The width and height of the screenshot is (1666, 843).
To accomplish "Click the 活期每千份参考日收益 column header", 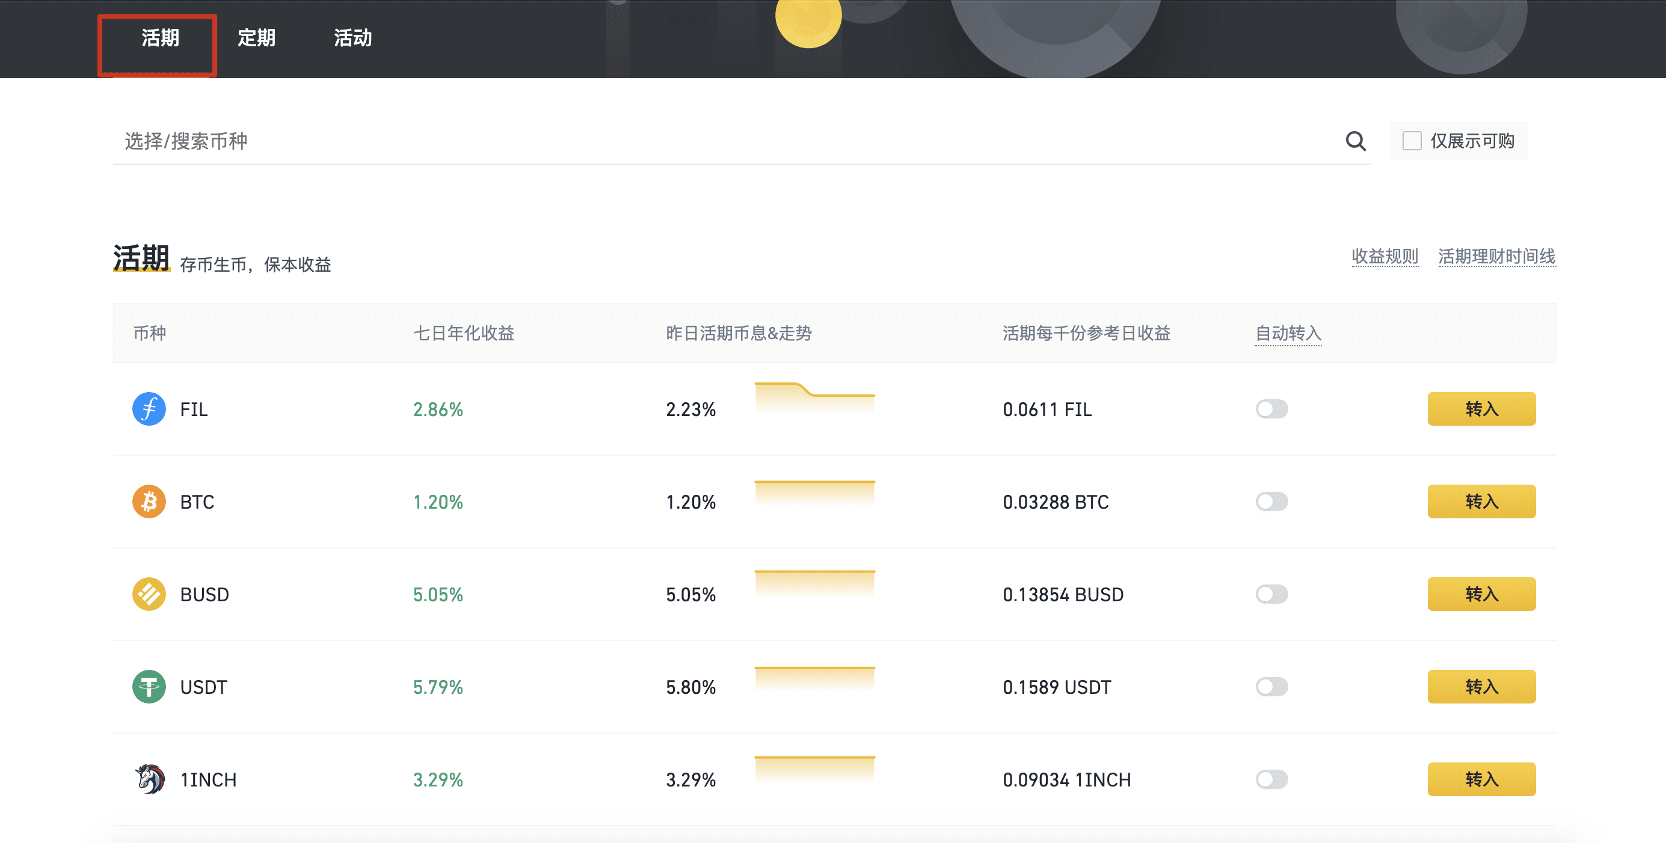I will coord(1087,334).
